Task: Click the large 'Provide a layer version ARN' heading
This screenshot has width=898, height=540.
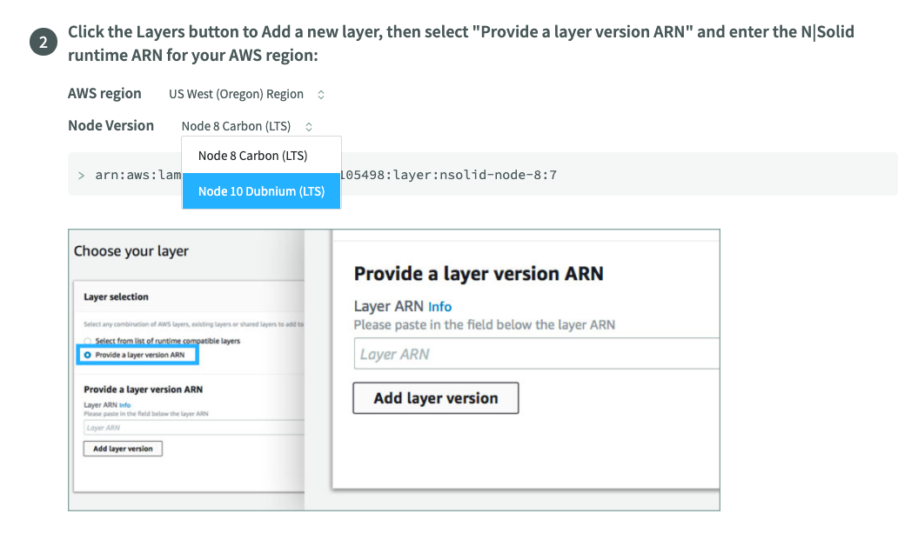Action: (479, 273)
